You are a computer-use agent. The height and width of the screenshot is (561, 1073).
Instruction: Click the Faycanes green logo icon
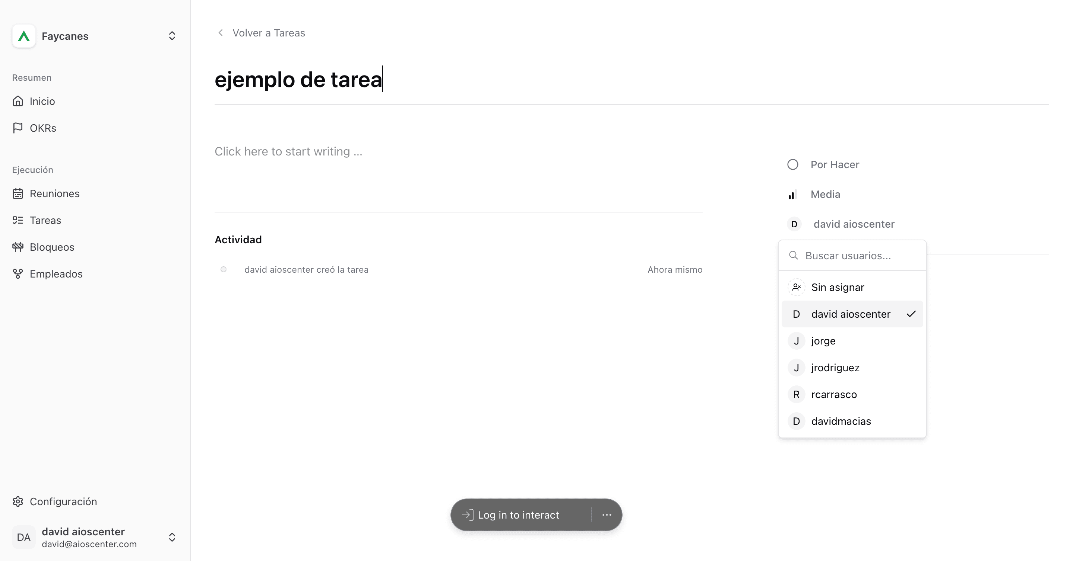point(24,36)
